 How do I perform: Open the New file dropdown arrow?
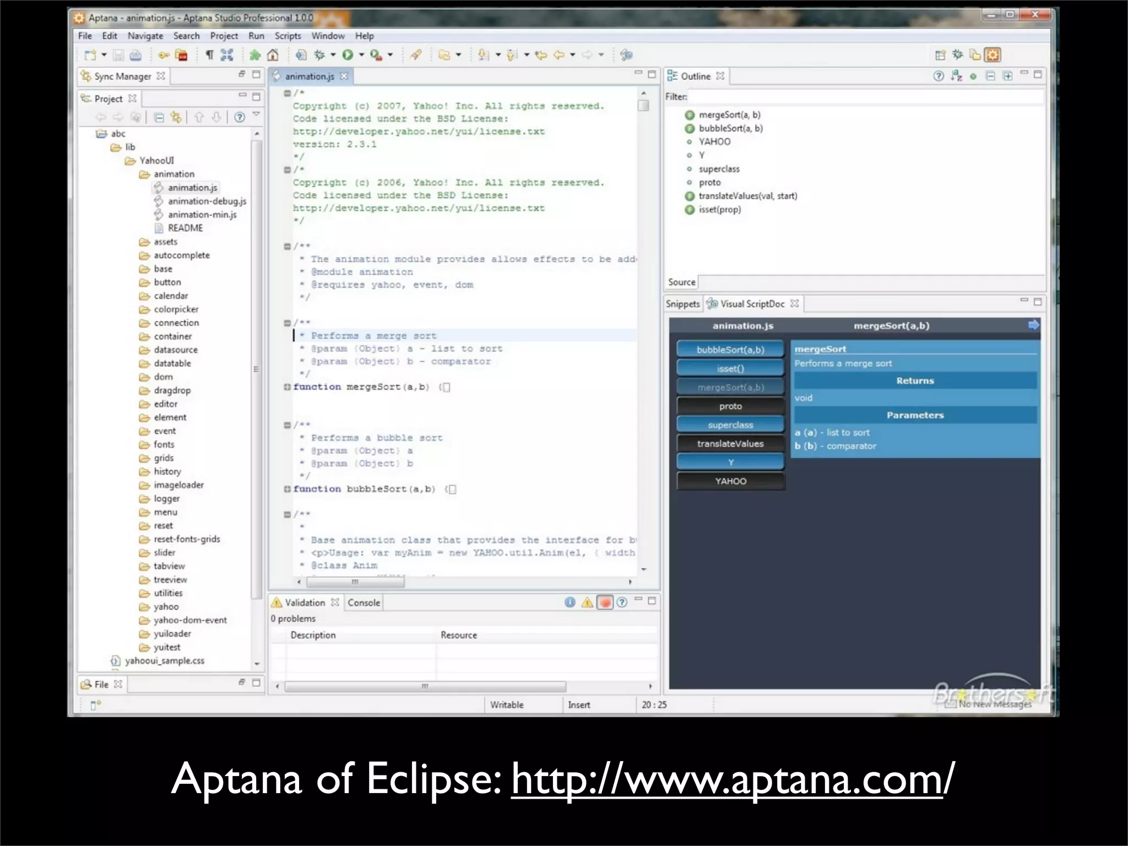coord(104,55)
